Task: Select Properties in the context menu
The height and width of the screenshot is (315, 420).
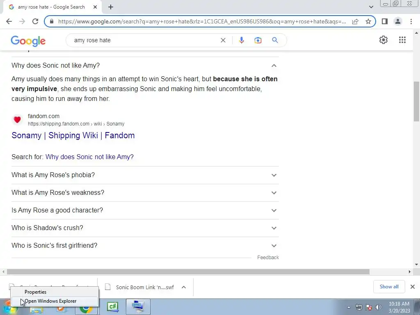Action: tap(55, 292)
